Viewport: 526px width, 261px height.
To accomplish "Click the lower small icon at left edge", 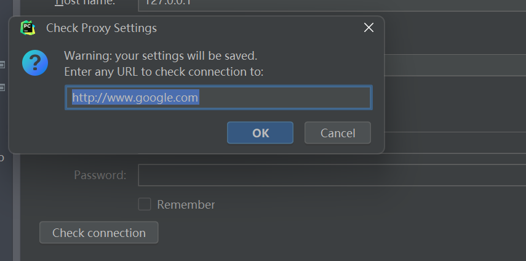I will coord(2,88).
